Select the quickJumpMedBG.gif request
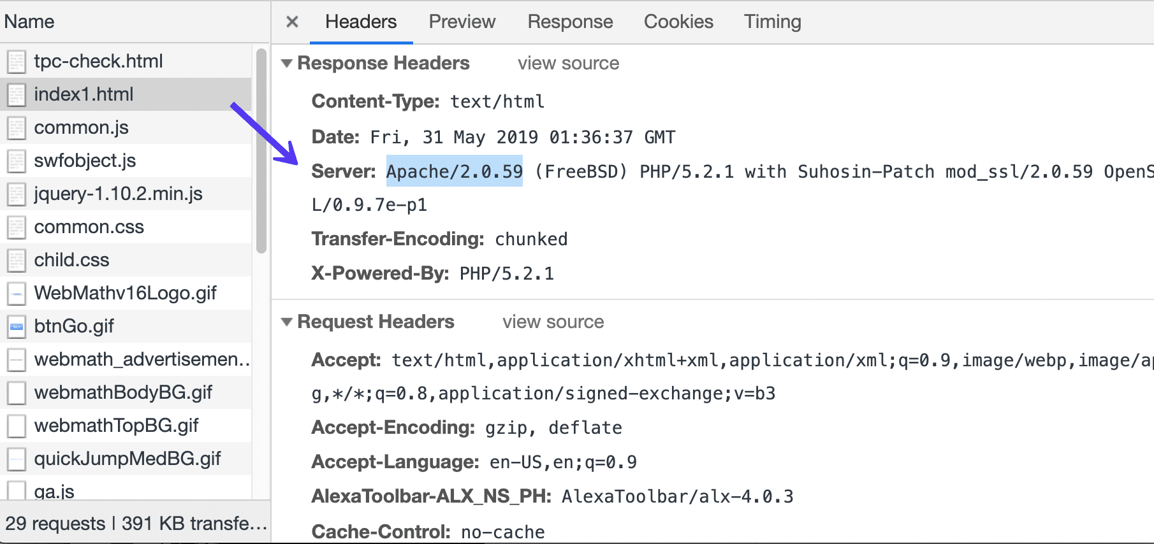This screenshot has width=1154, height=544. coord(128,458)
